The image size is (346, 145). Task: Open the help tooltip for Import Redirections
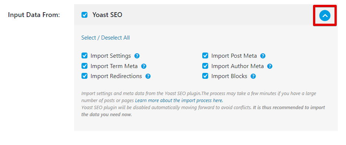coord(148,76)
